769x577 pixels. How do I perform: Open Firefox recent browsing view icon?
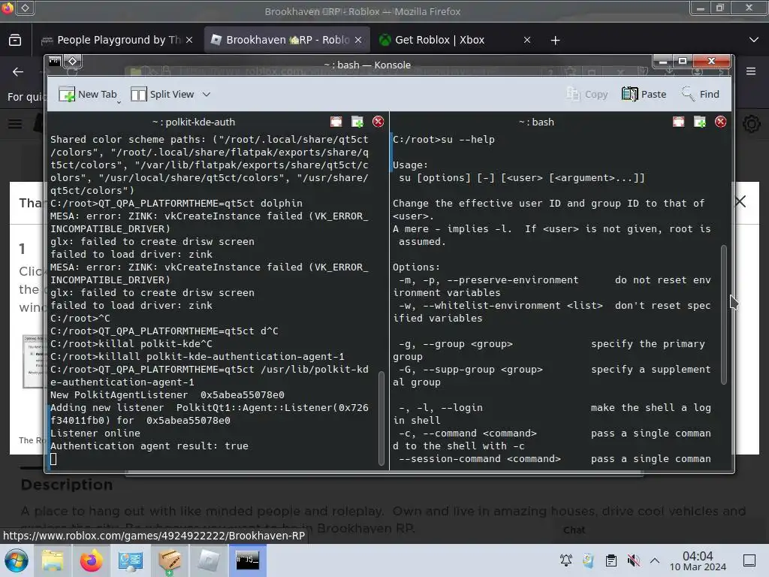click(15, 40)
